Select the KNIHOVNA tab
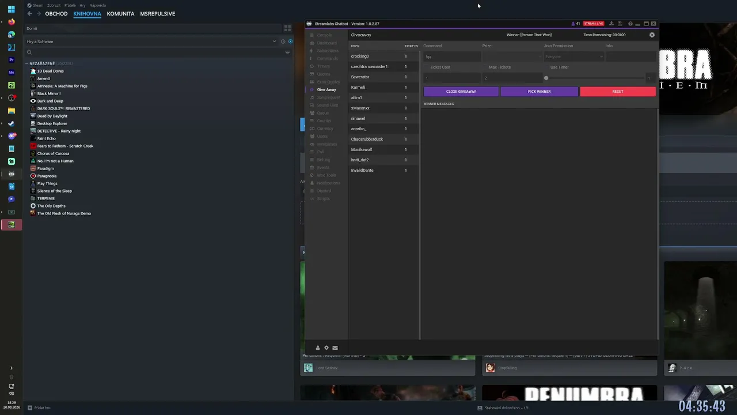This screenshot has height=415, width=737. click(88, 14)
